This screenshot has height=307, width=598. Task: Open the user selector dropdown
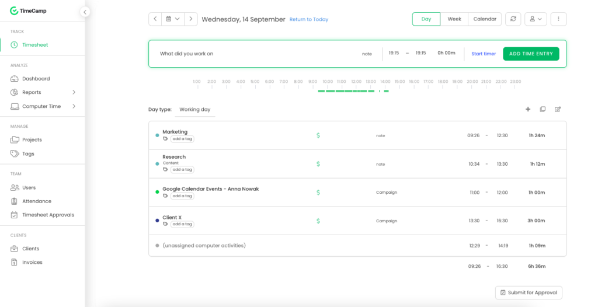pyautogui.click(x=536, y=19)
